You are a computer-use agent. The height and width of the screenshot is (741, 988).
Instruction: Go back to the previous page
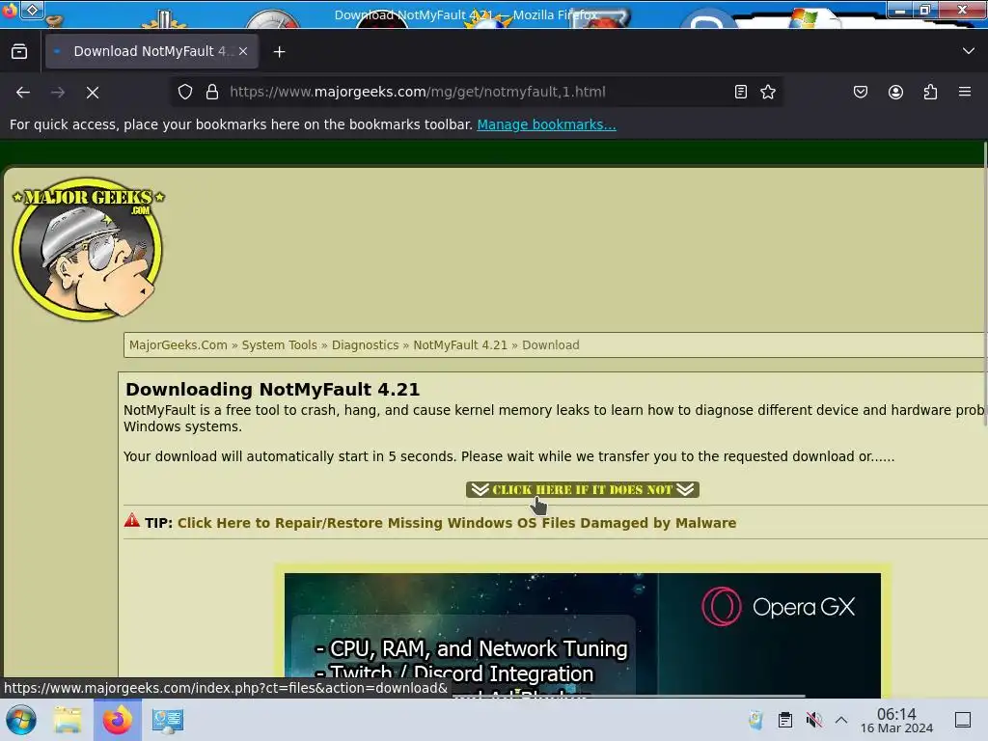point(23,93)
